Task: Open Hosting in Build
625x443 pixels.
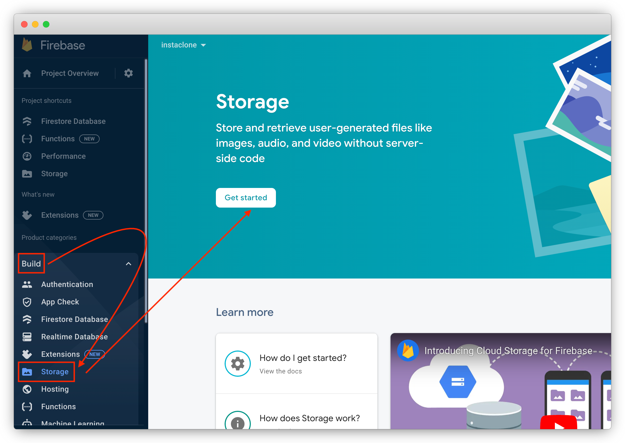Action: [x=55, y=389]
